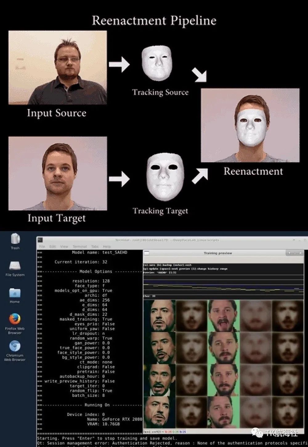Viewport: 308px width, 447px height.
Task: Click 'eyes_prio: False' line
Action: [x=95, y=324]
